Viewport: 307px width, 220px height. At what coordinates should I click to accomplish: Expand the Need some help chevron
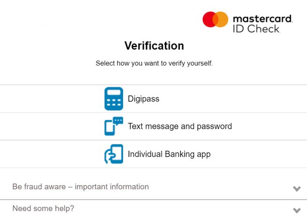(296, 210)
